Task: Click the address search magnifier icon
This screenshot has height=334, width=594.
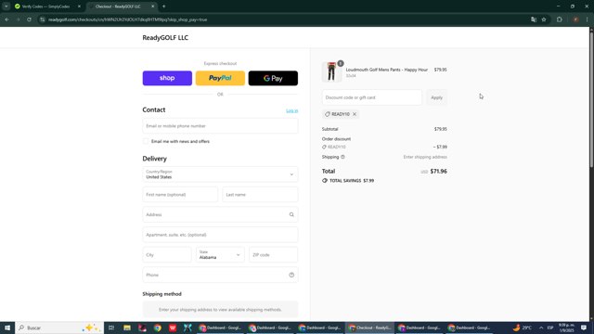Action: 291,214
